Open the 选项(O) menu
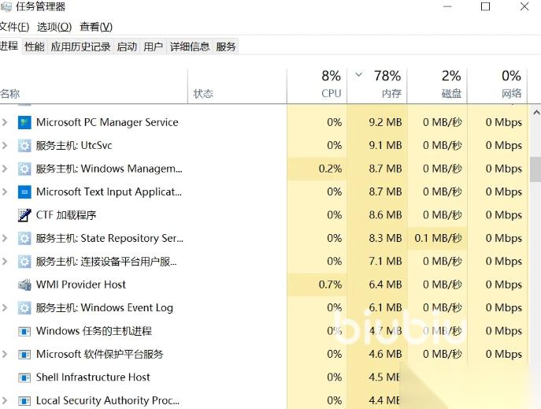This screenshot has width=541, height=409. (54, 27)
